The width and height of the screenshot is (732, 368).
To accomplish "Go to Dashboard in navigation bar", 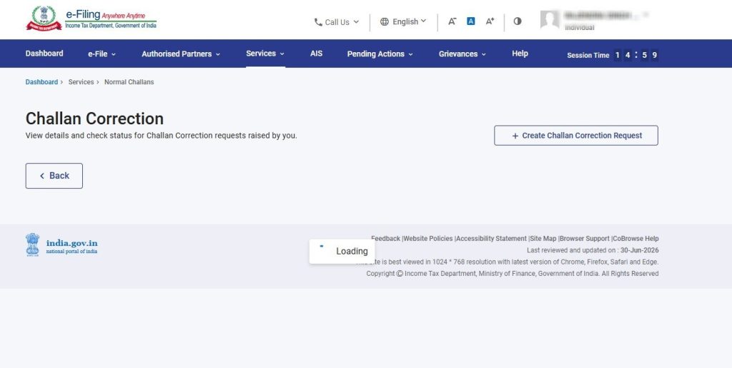I will pos(44,54).
